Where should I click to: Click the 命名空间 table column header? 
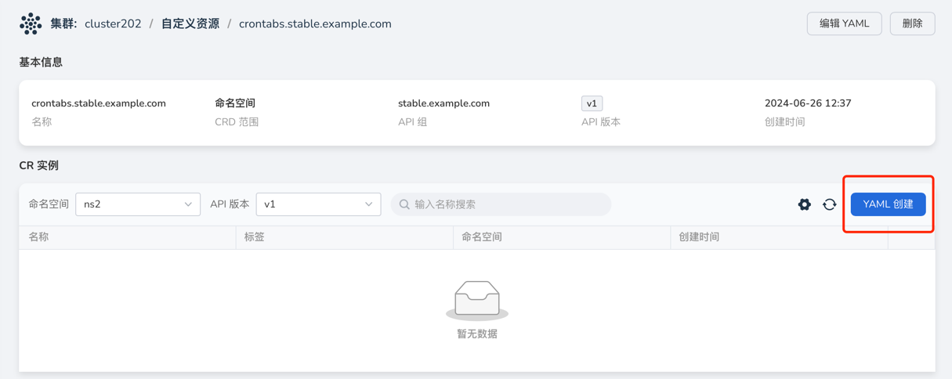tap(481, 236)
